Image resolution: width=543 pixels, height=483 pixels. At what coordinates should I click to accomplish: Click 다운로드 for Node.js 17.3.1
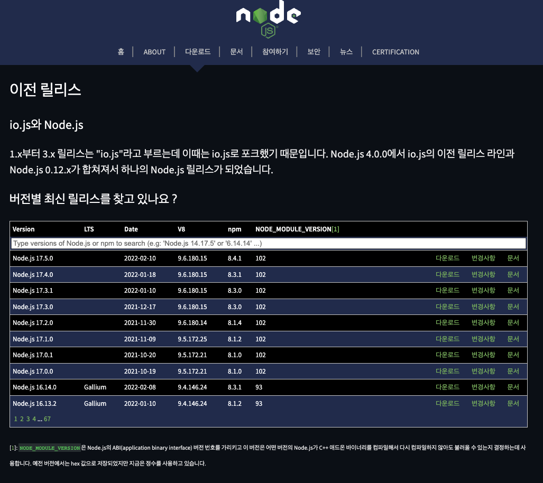447,291
